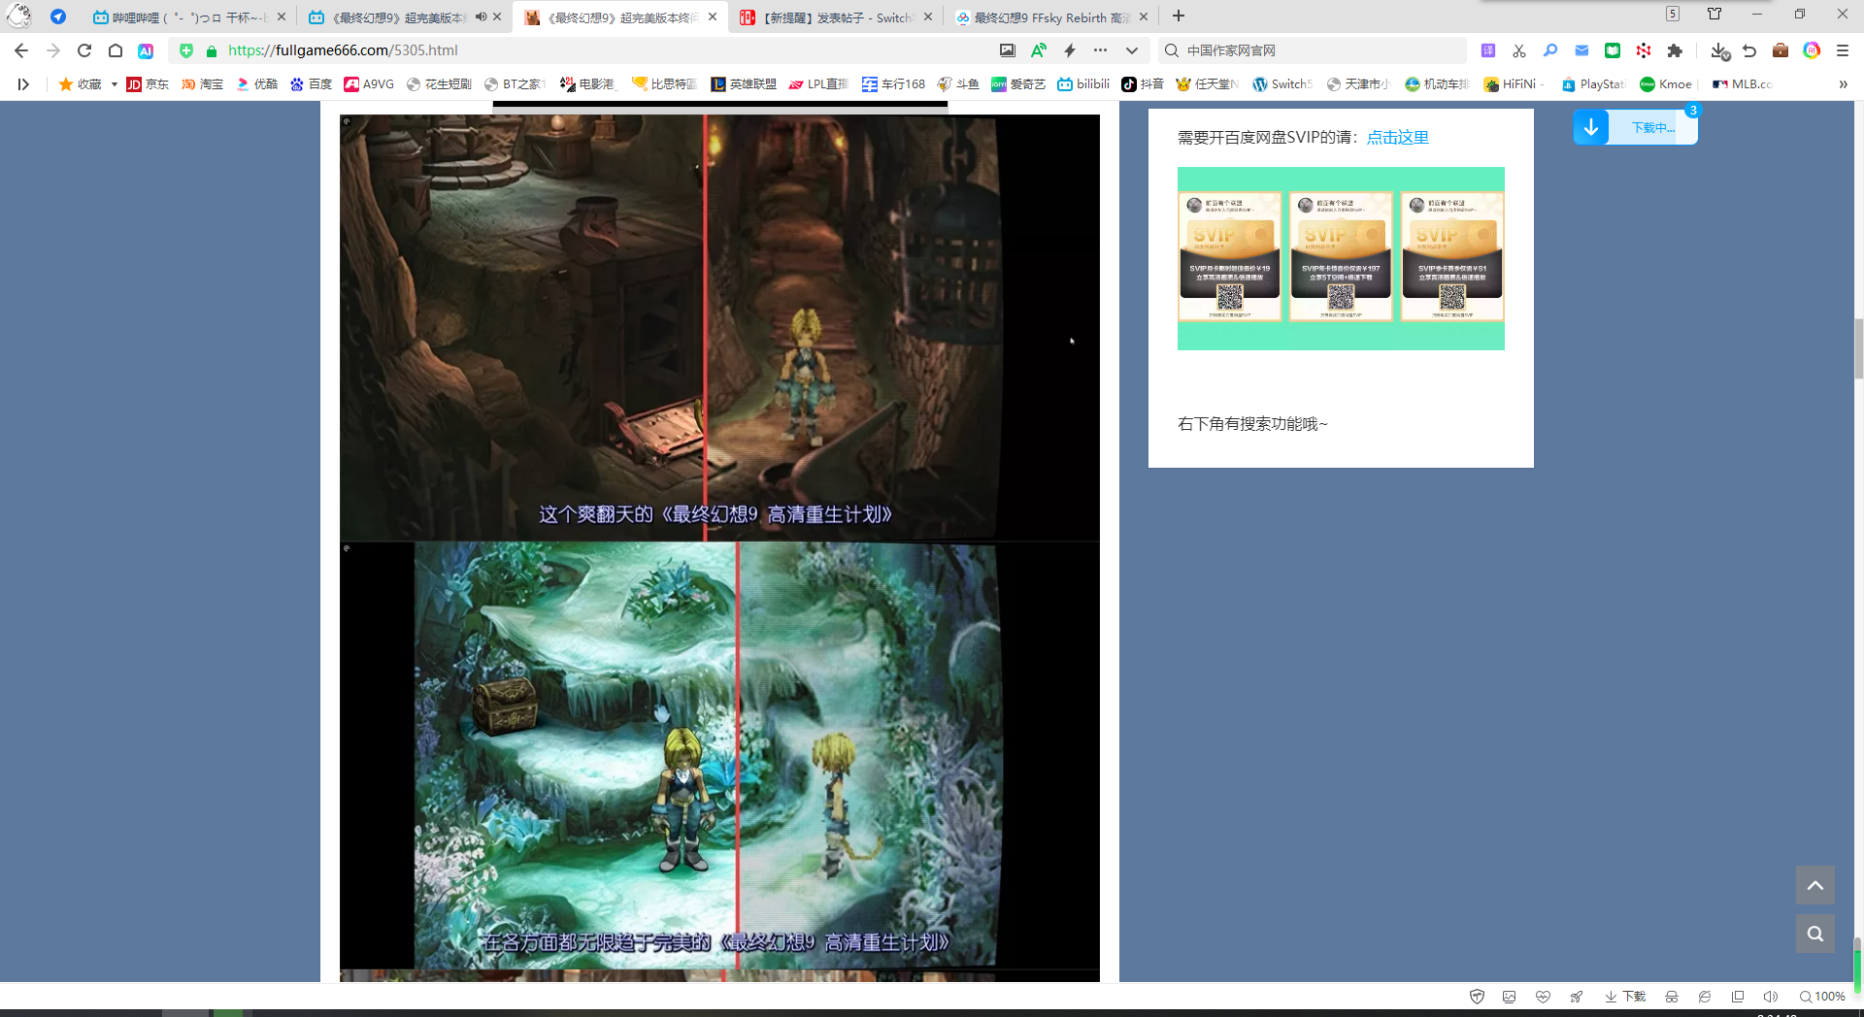Click the puzzle-piece extensions icon

(1675, 50)
